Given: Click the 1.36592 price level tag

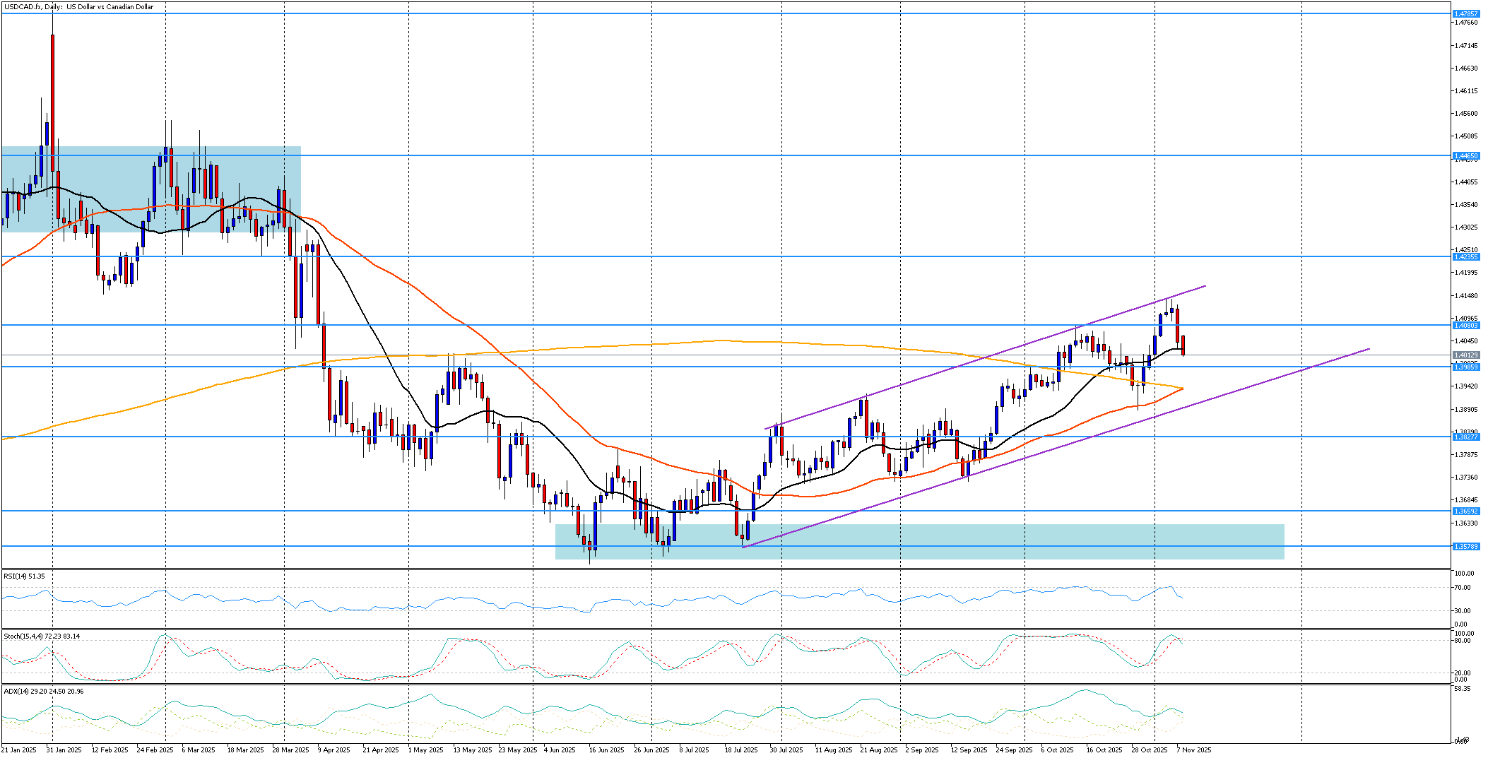Looking at the screenshot, I should (1465, 511).
